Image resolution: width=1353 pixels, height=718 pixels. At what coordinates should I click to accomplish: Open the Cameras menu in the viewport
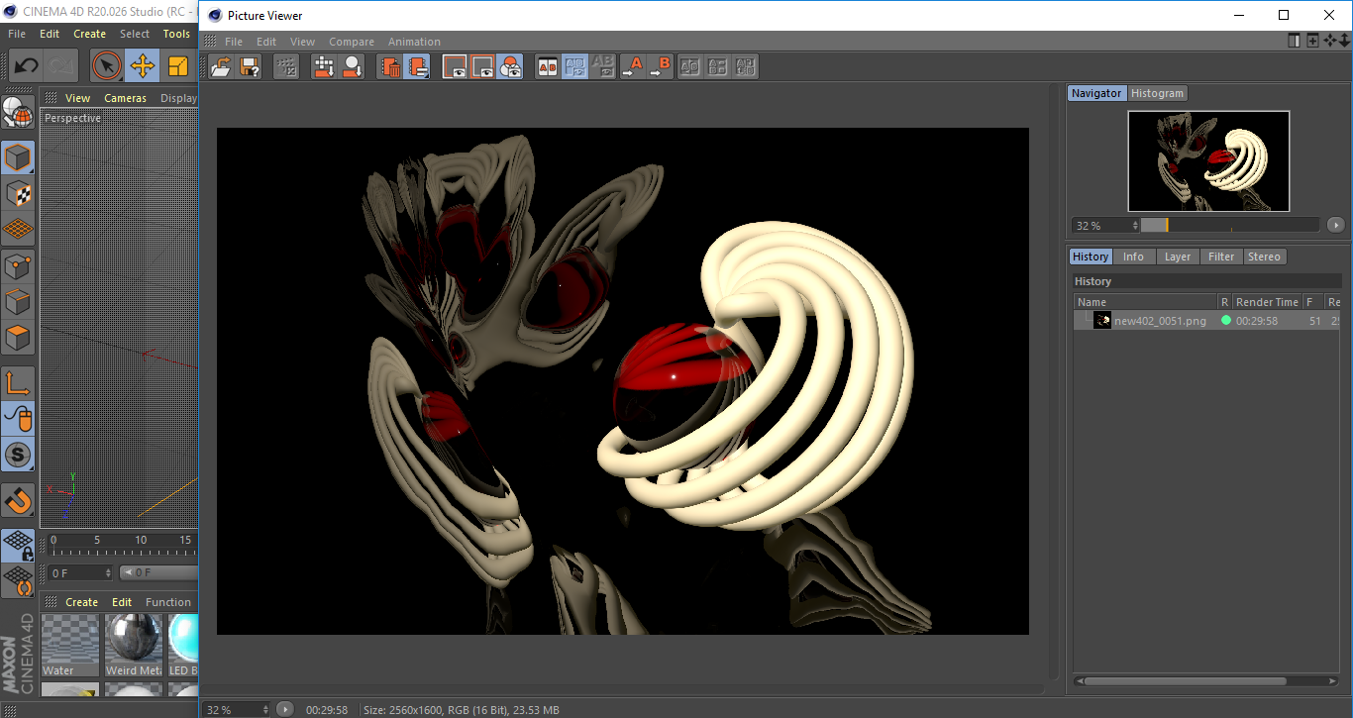click(126, 98)
